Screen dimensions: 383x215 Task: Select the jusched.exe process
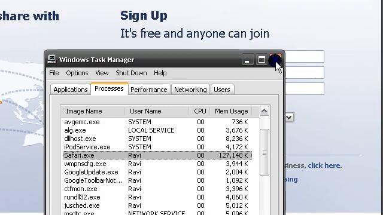(157, 205)
